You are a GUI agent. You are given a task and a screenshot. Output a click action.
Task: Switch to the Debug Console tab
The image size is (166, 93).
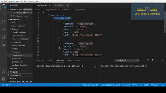coord(74,60)
